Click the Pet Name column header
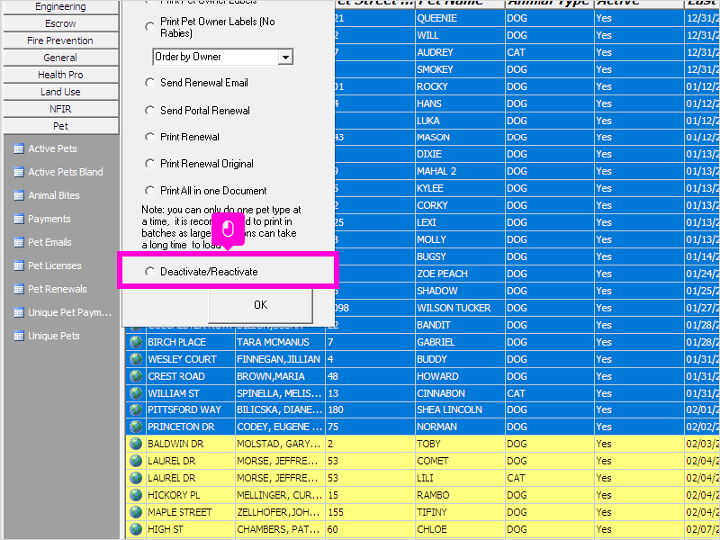Screen dimensions: 720x540 (460, 4)
